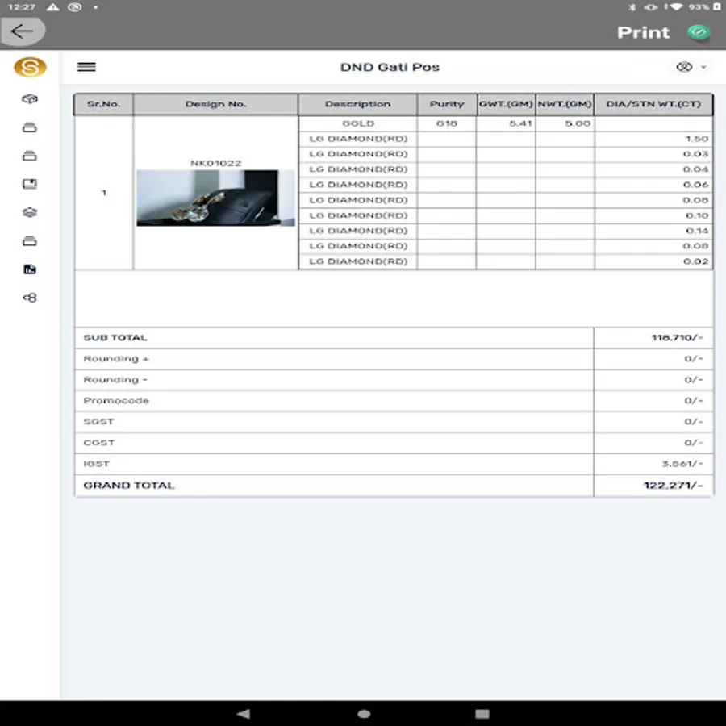Select LG DIAMOND(RD) in the 0.02 row
The image size is (726, 726).
tap(358, 261)
